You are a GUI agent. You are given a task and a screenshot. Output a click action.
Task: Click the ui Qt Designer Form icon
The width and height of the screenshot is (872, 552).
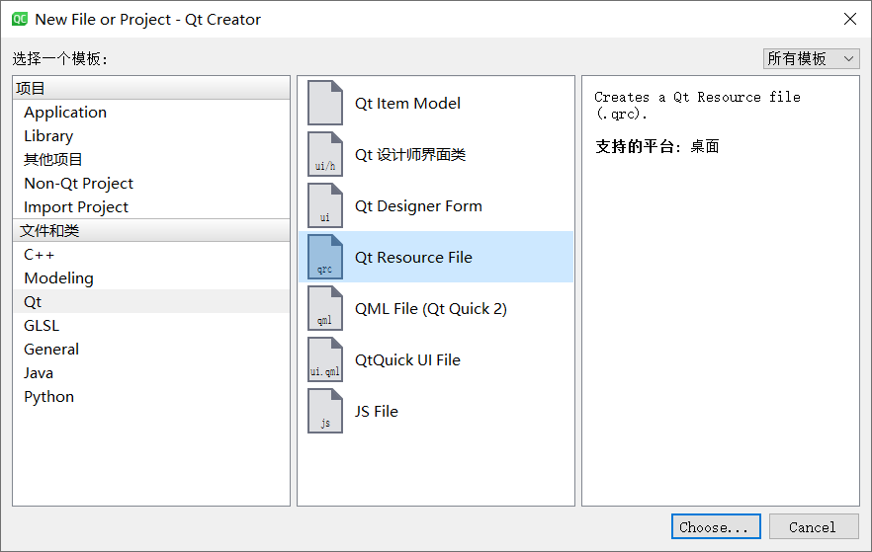pyautogui.click(x=324, y=205)
